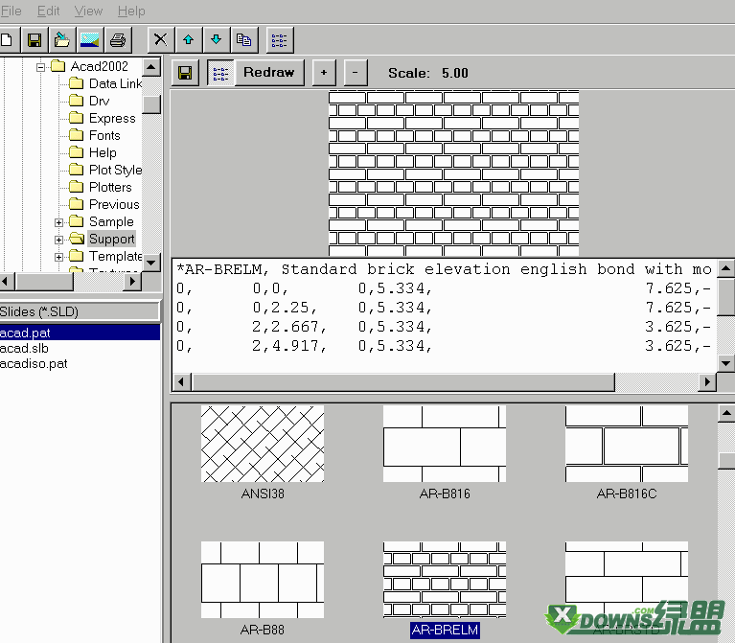
Task: Select the acadiso.pat file
Action: pos(34,364)
